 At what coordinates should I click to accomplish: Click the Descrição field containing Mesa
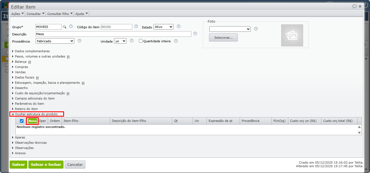(113, 34)
